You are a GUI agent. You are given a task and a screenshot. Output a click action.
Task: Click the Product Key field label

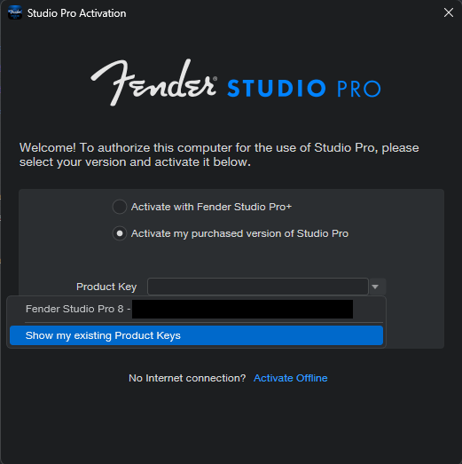(106, 287)
